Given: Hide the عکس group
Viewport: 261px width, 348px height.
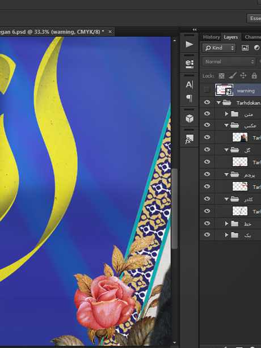Looking at the screenshot, I should [x=207, y=125].
